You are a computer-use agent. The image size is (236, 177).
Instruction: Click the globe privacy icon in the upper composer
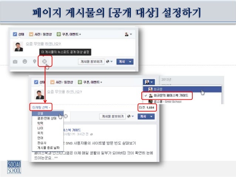tap(108, 61)
